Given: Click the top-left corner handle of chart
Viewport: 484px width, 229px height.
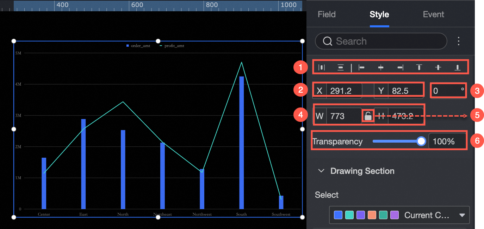Looking at the screenshot, I should tap(14, 41).
